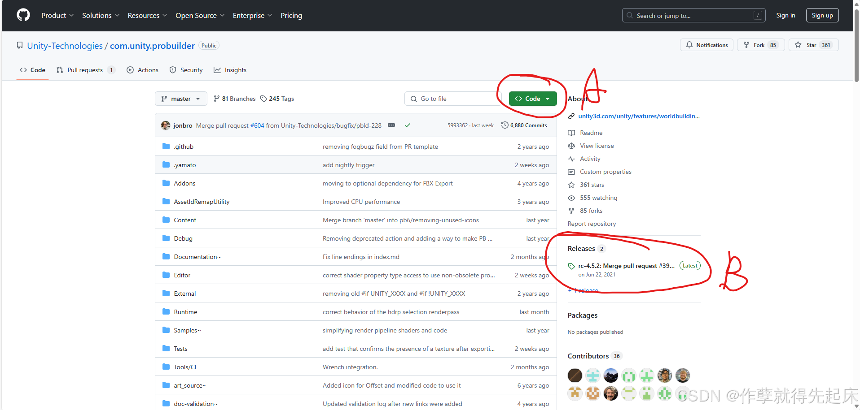Click the Runtime folder icon
Viewport: 860px width, 410px height.
(x=166, y=312)
